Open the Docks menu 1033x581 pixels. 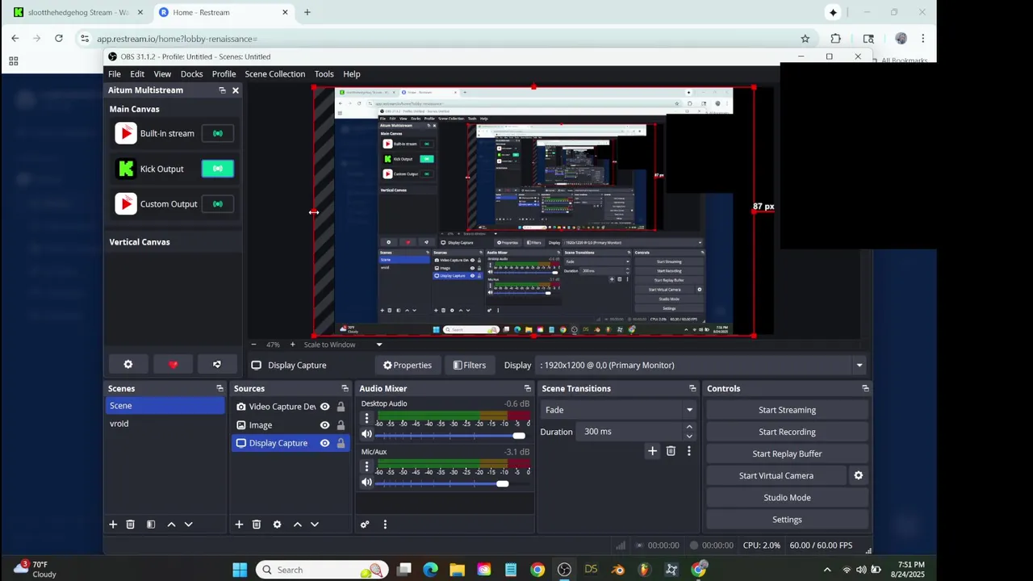coord(192,74)
